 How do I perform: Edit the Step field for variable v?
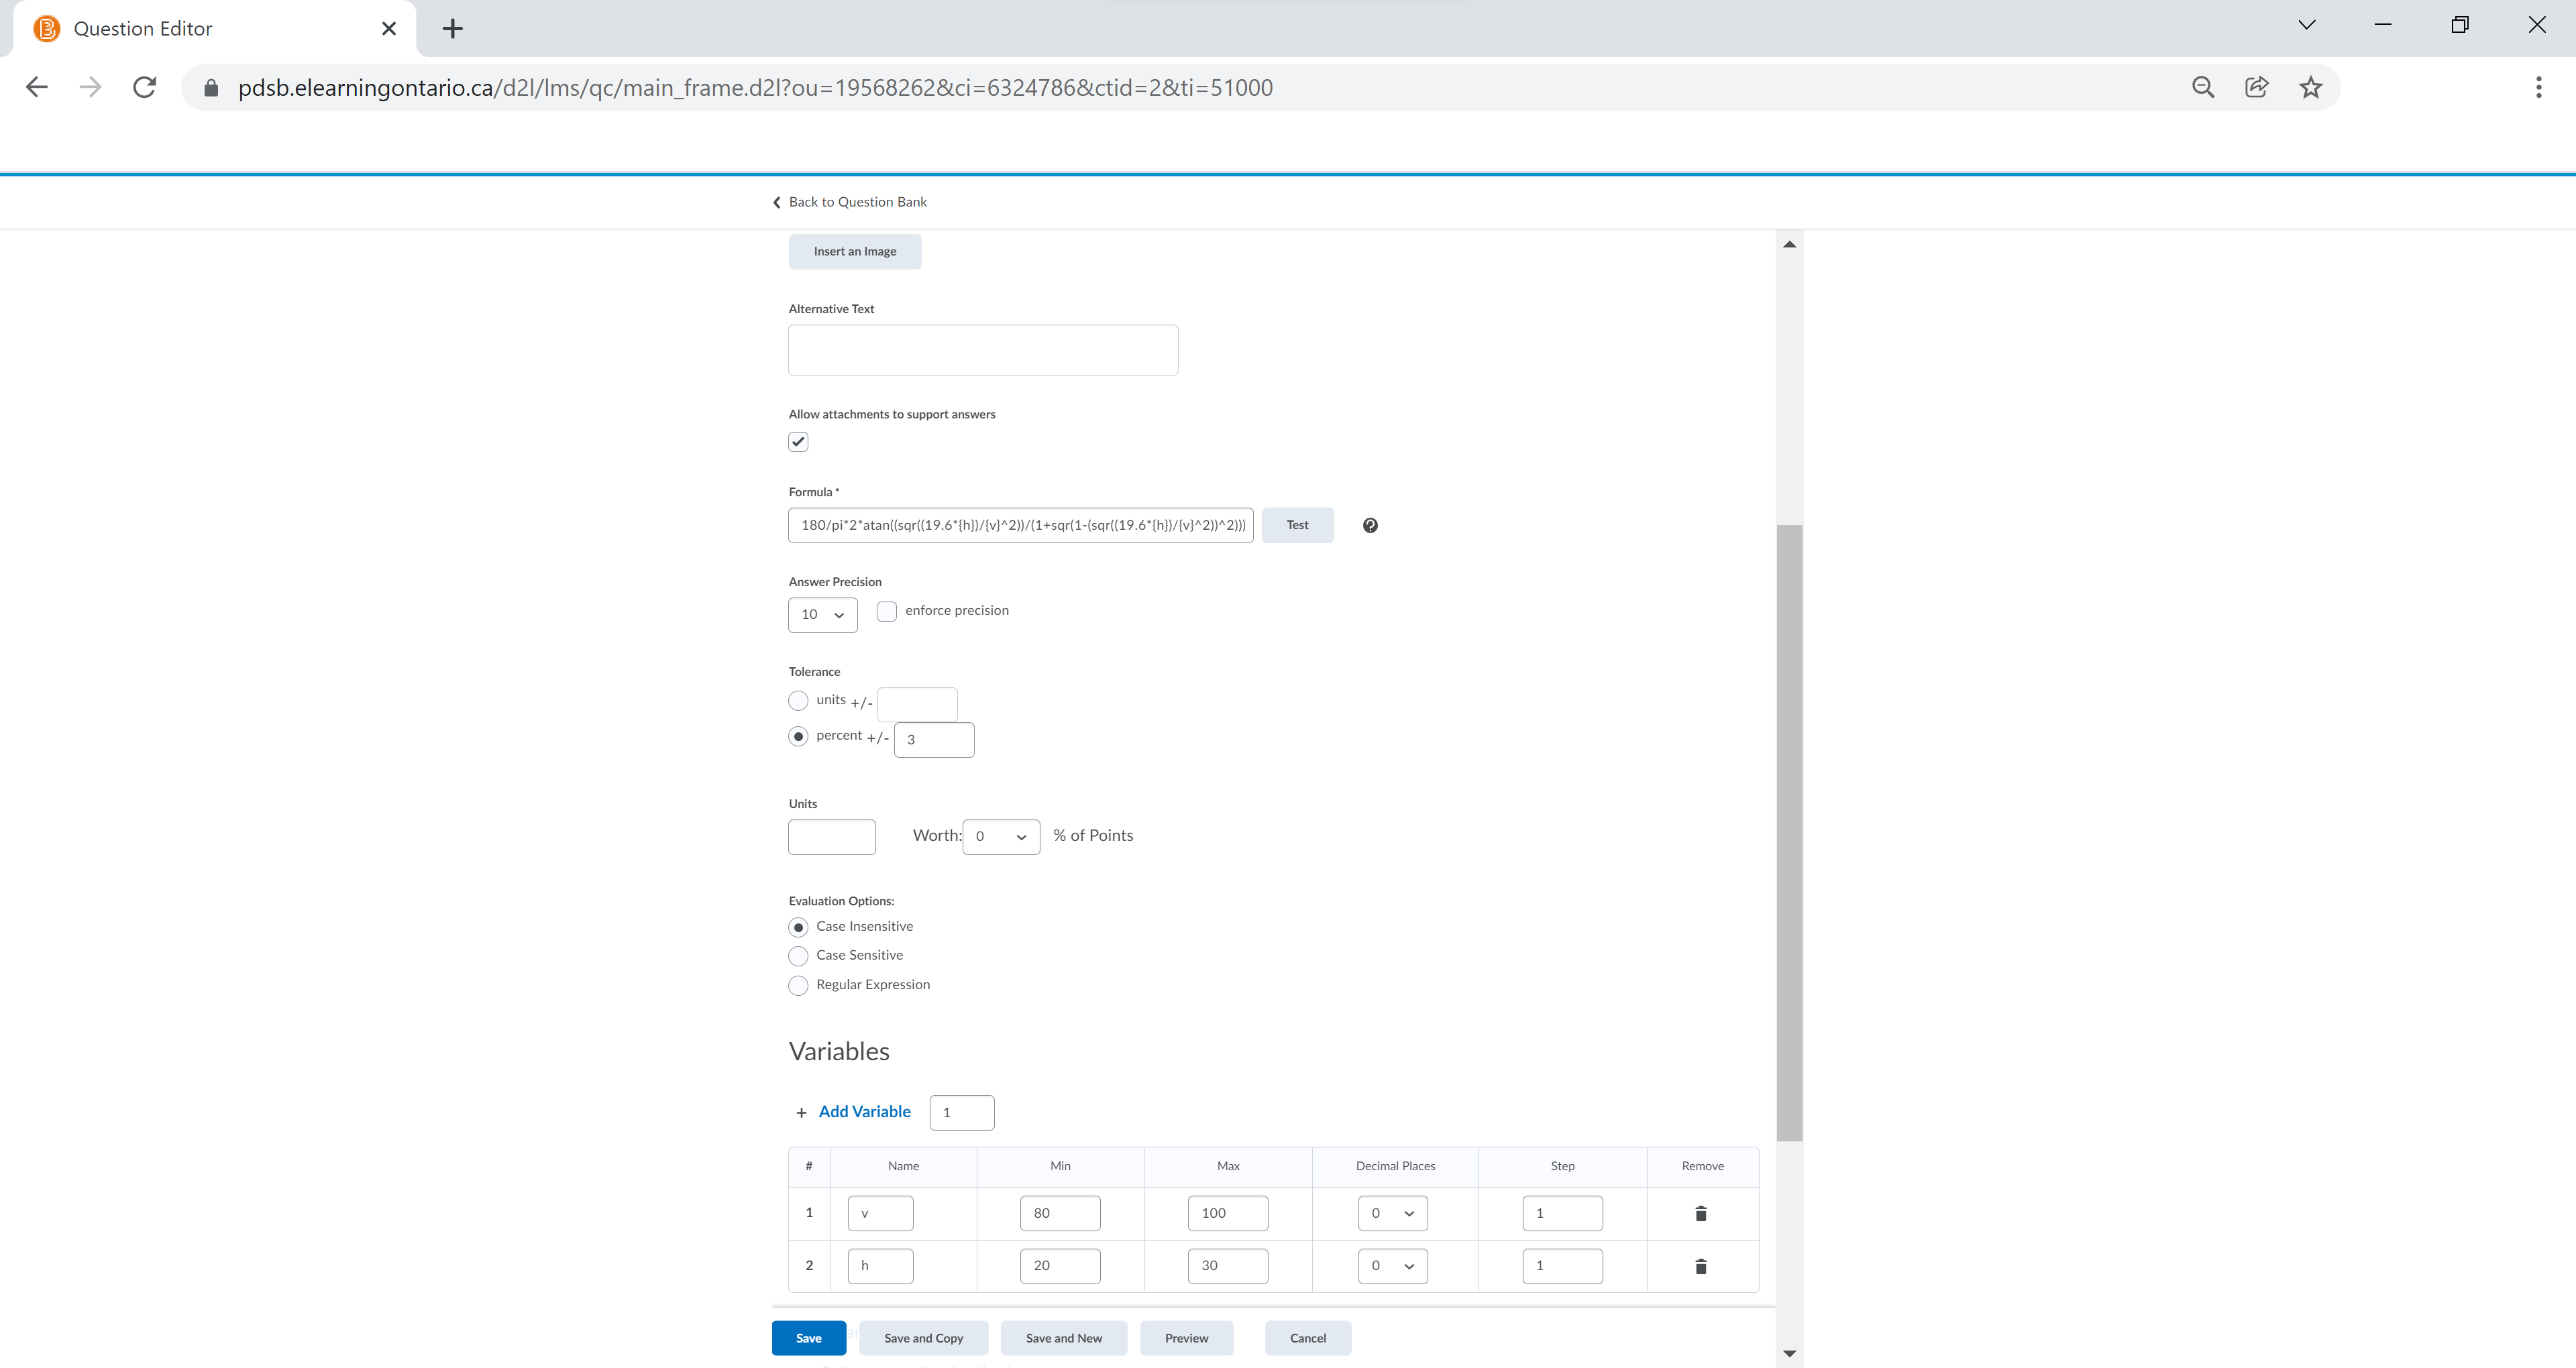click(x=1563, y=1213)
